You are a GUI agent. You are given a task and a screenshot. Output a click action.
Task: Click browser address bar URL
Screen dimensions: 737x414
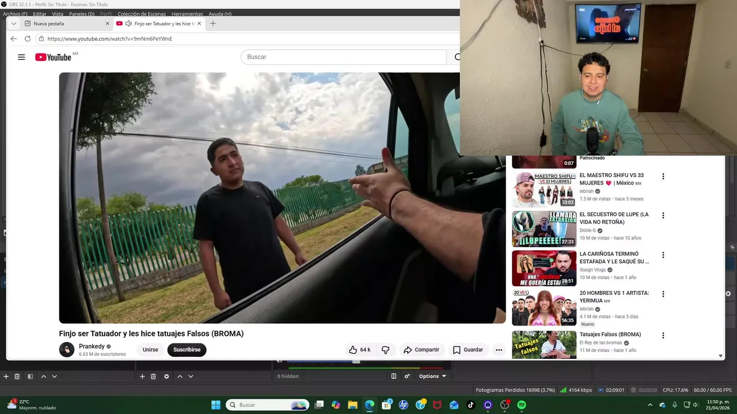coord(109,39)
